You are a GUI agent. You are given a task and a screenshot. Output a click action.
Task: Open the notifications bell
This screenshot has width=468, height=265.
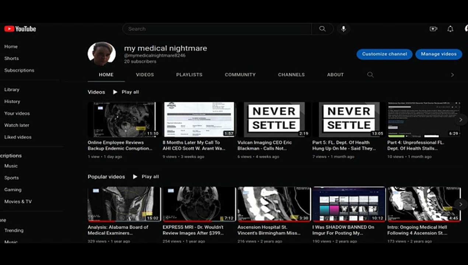click(450, 29)
